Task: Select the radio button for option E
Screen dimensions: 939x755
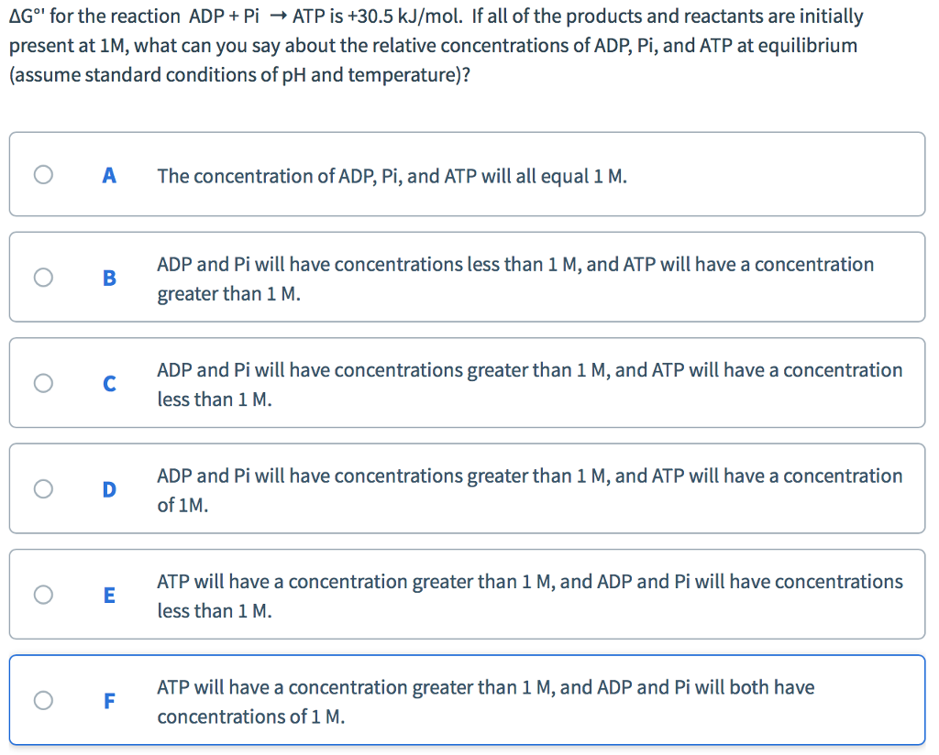Action: pos(42,594)
